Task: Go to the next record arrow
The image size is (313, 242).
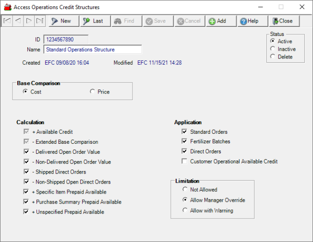Action: [x=29, y=21]
